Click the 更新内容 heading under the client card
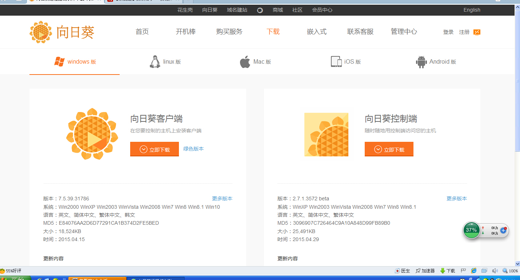 click(53, 259)
